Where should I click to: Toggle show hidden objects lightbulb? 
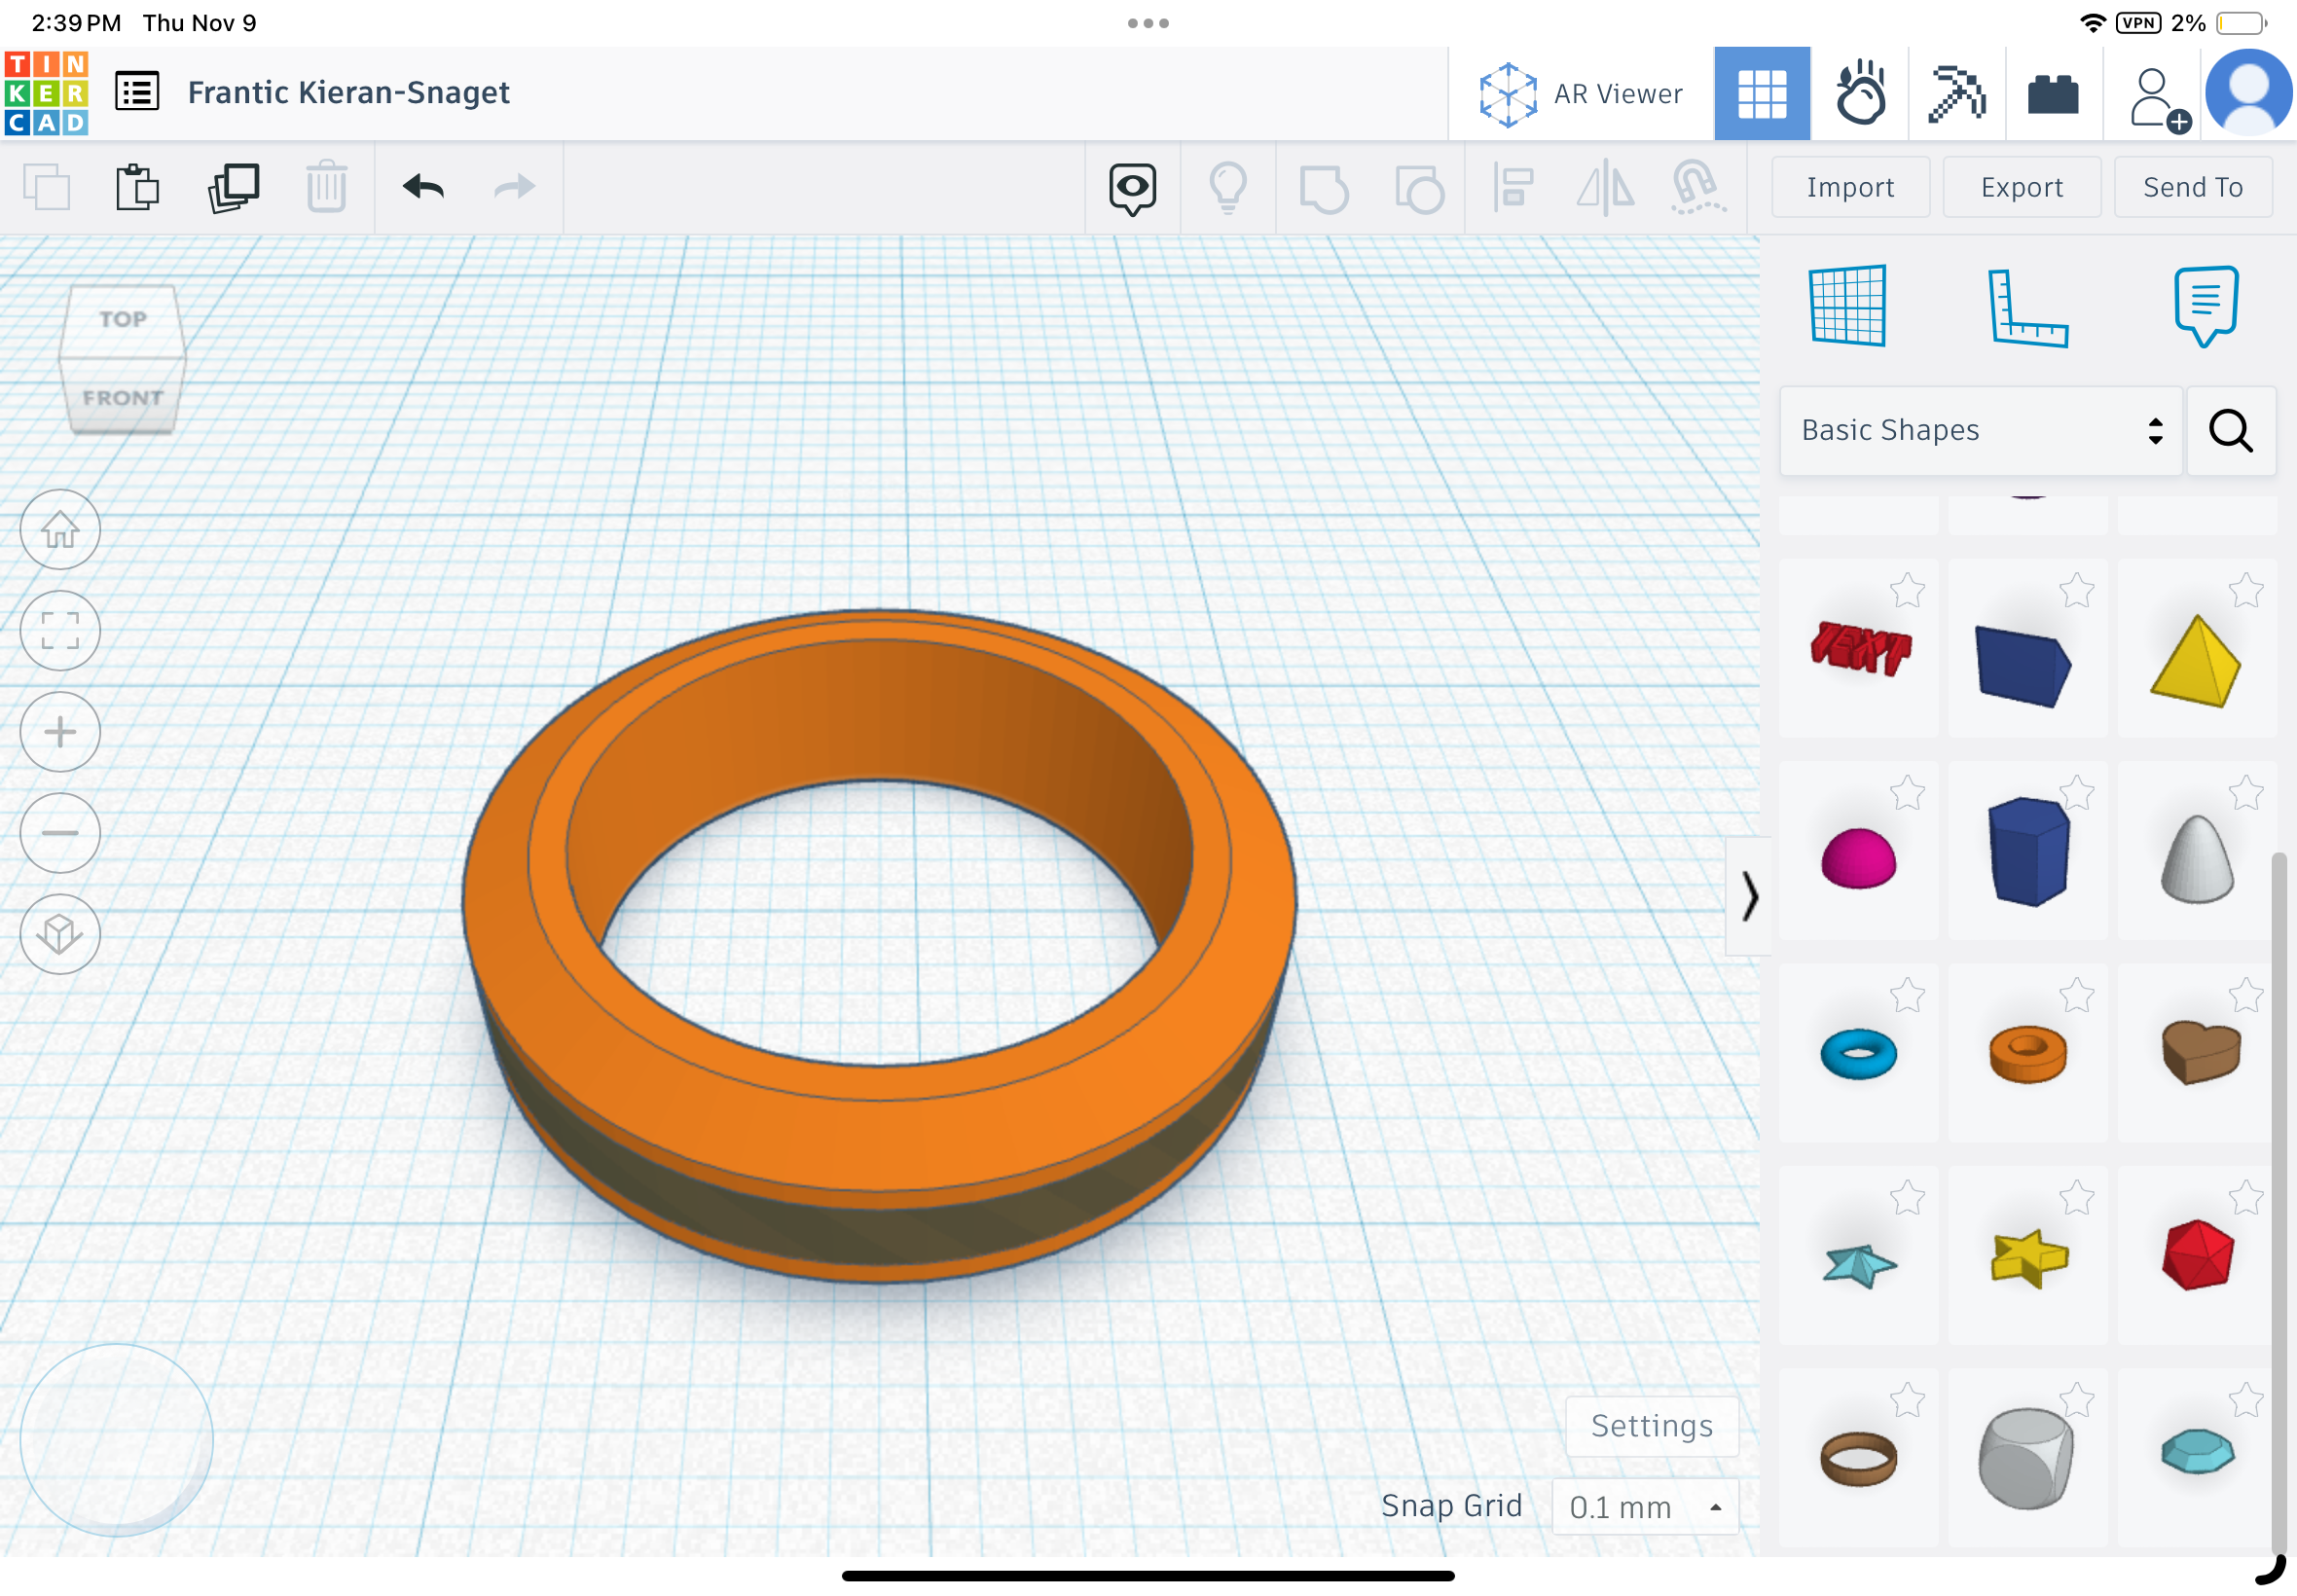coord(1229,187)
